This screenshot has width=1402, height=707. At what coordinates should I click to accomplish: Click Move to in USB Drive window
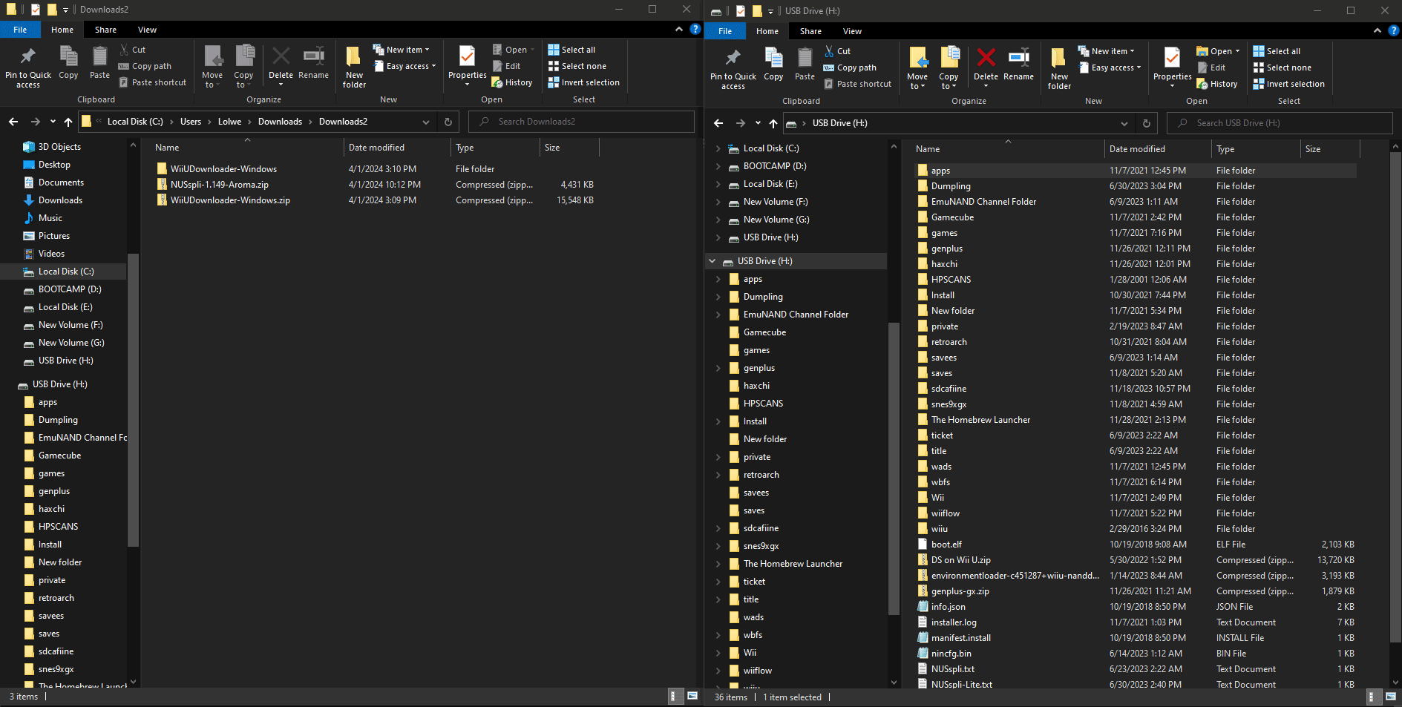917,69
